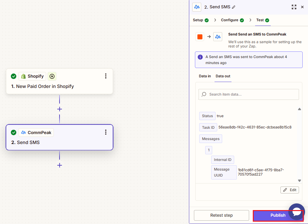
Task: Select the Test tab
Action: pyautogui.click(x=263, y=20)
